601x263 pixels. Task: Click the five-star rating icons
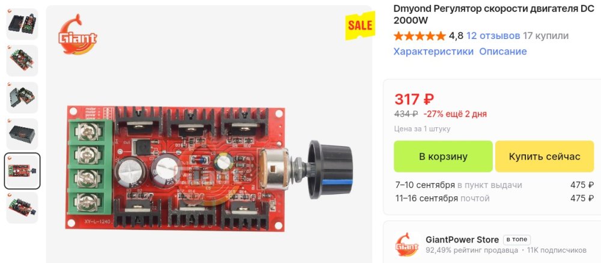pyautogui.click(x=419, y=36)
